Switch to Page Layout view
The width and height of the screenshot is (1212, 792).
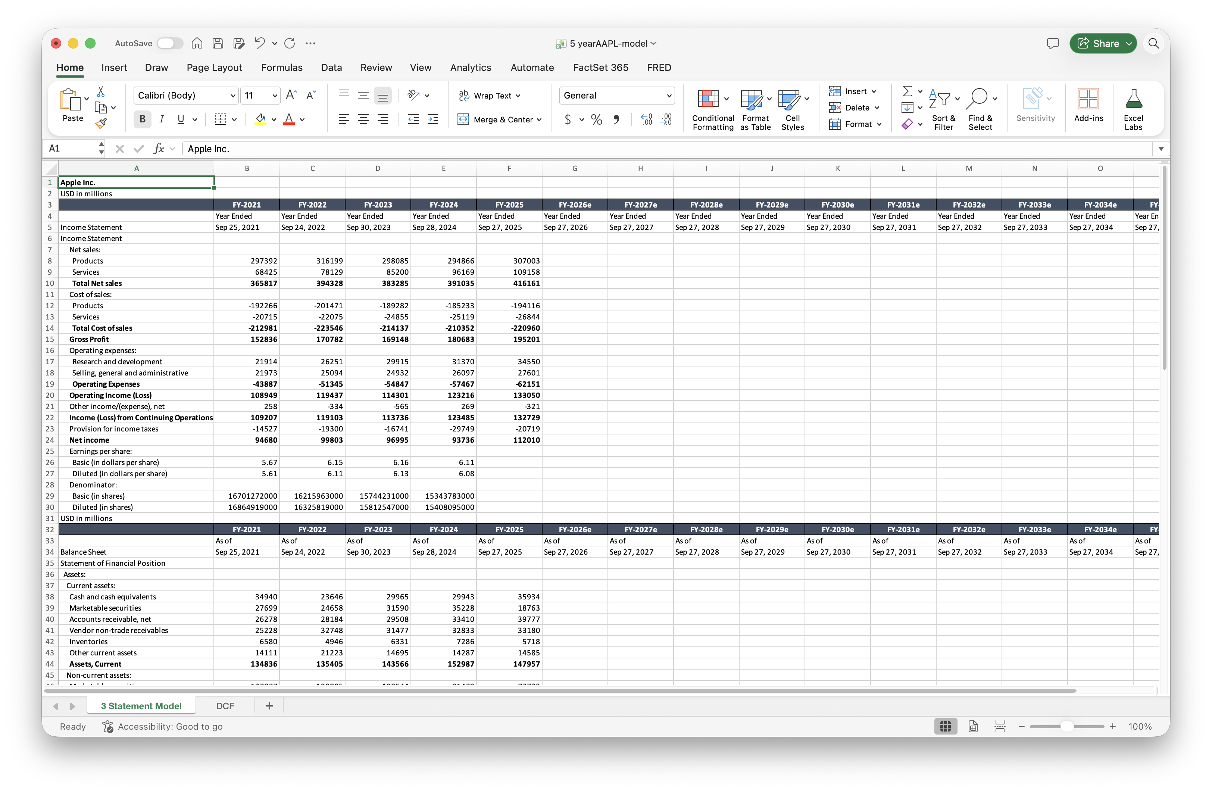(973, 726)
